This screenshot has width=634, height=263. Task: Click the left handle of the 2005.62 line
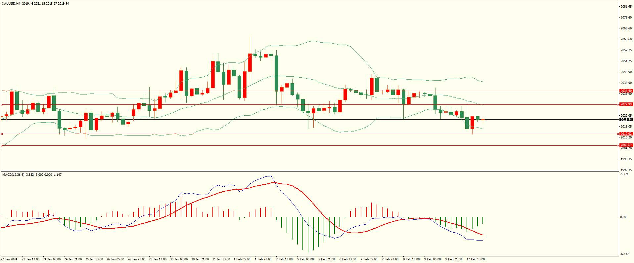click(2, 145)
